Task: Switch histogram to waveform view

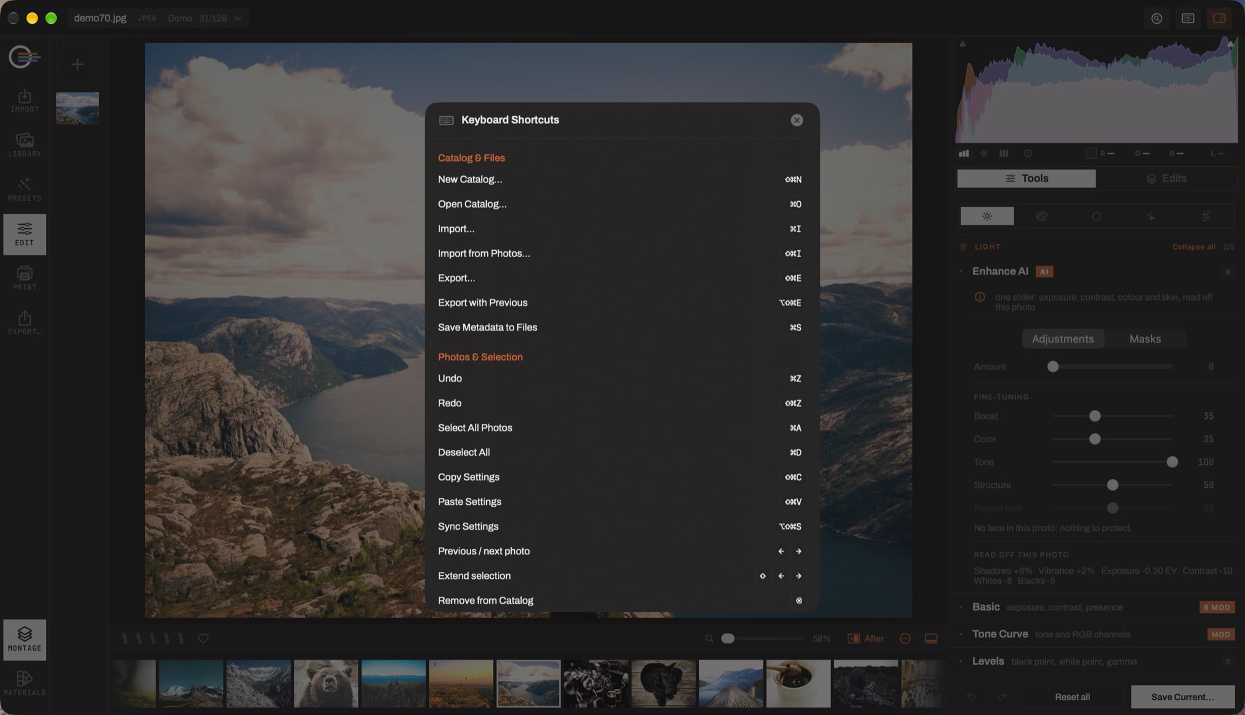Action: pos(984,153)
